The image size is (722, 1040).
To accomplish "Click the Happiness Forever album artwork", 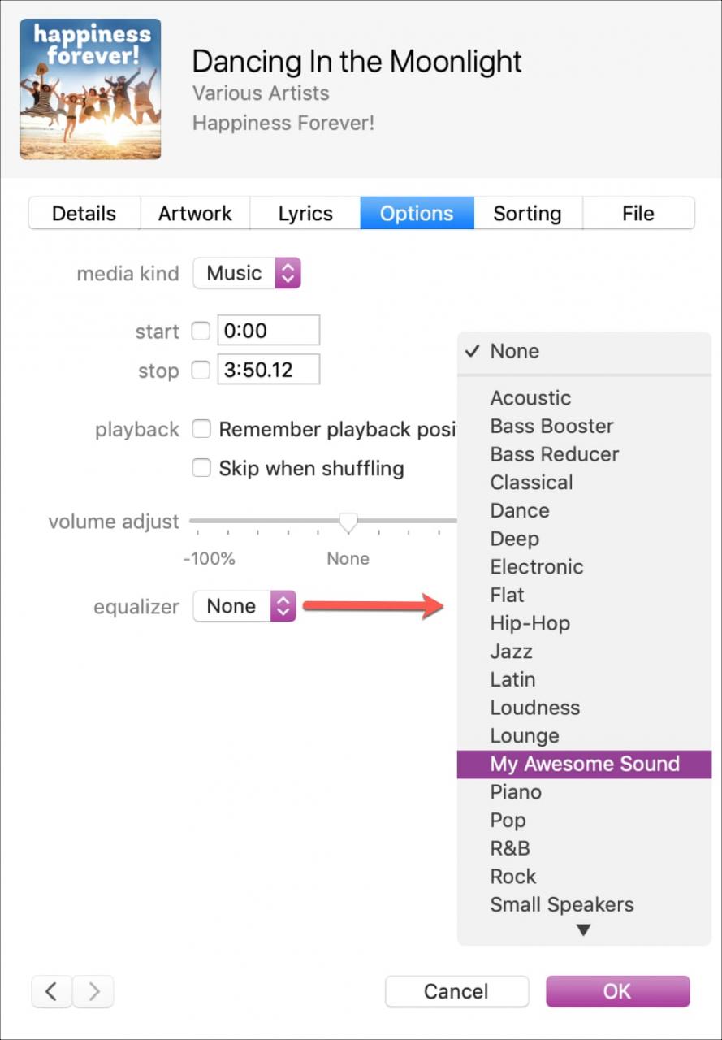I will 90,89.
